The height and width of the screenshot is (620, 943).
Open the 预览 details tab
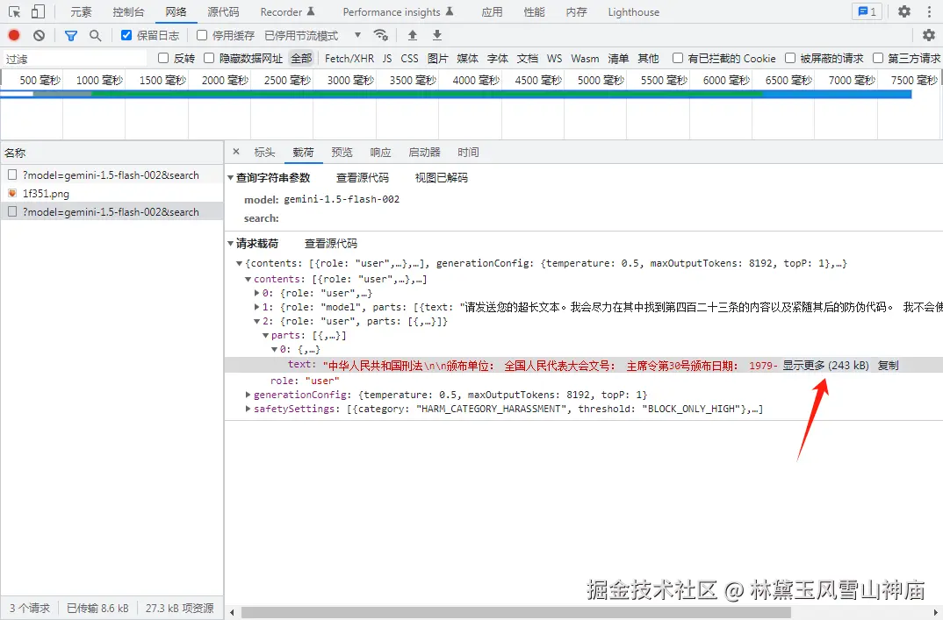click(x=342, y=152)
